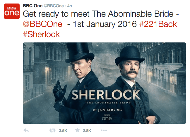Click the BBC One logo inside the poster
Image resolution: width=190 pixels, height=137 pixels.
tap(107, 117)
